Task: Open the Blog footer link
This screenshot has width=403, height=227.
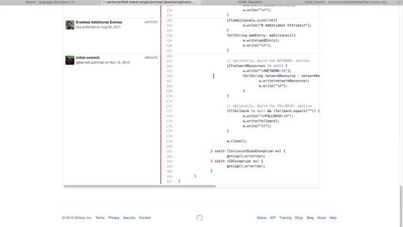Action: coord(310,218)
